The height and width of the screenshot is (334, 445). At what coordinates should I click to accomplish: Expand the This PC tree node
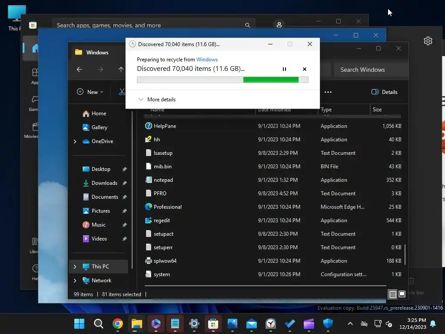coord(75,267)
